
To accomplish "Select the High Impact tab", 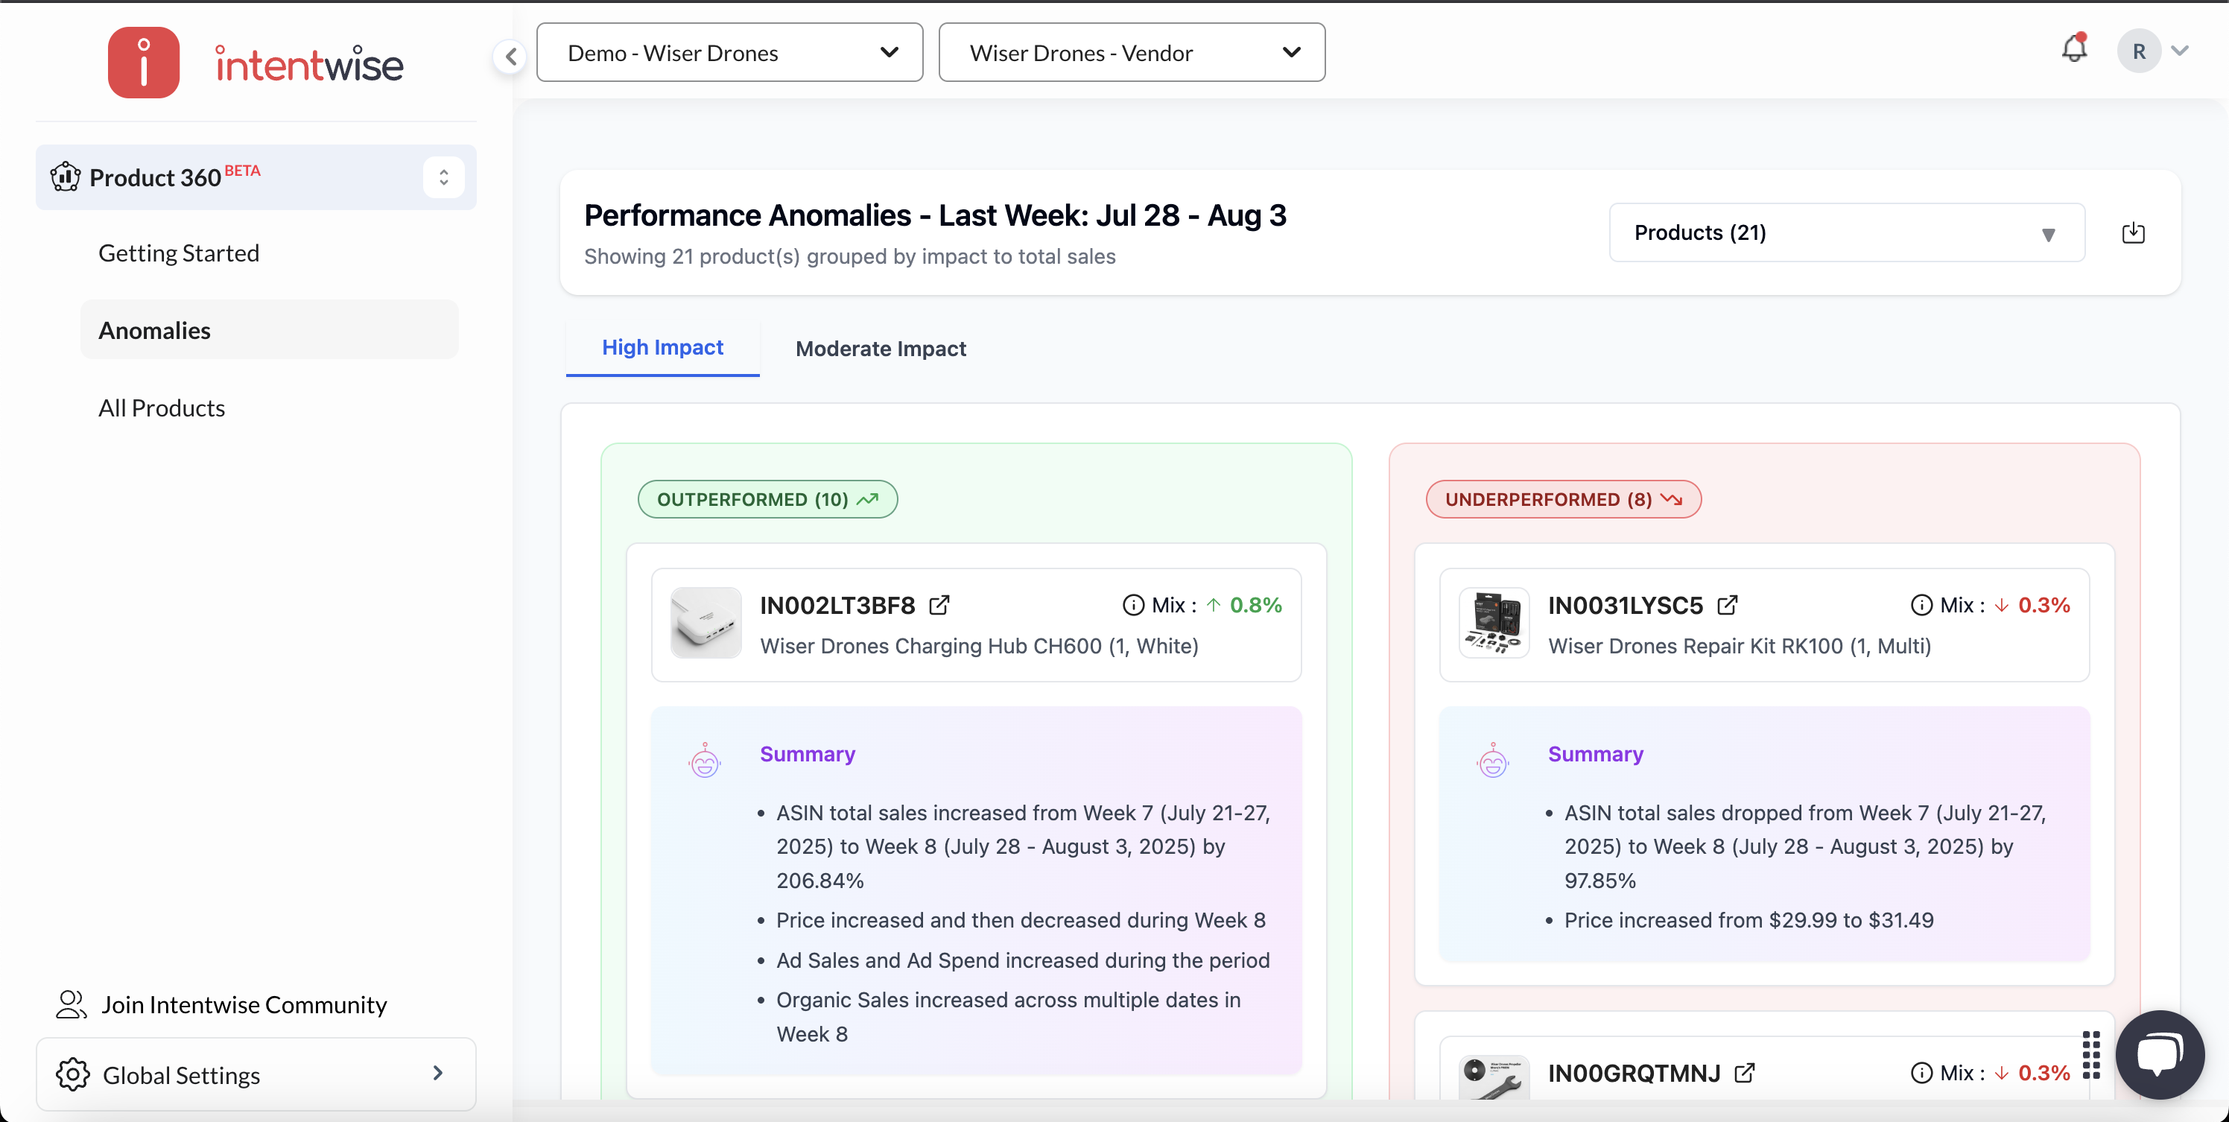I will coord(662,347).
